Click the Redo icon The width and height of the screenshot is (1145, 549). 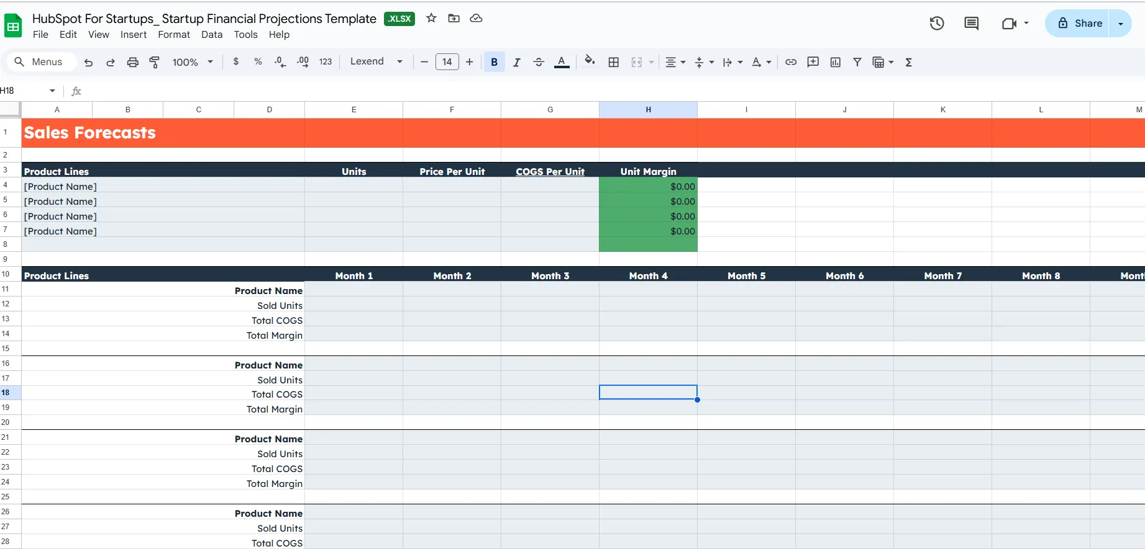[111, 62]
